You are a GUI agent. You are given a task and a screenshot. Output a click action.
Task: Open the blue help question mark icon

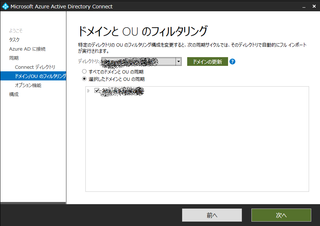click(232, 62)
